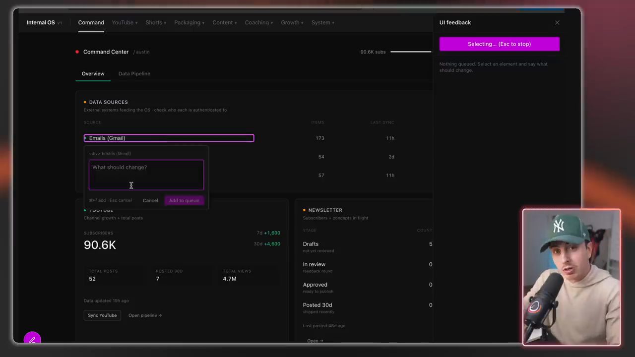Click the subscriber progress bar

click(x=411, y=52)
